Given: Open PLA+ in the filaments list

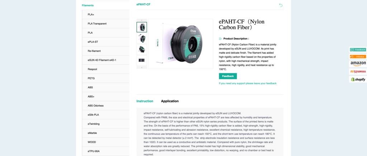Looking at the screenshot, I should pyautogui.click(x=106, y=14).
